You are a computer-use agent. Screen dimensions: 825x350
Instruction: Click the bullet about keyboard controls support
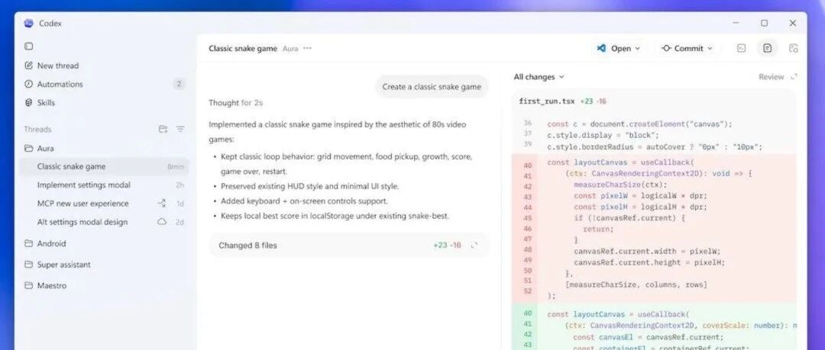(304, 201)
